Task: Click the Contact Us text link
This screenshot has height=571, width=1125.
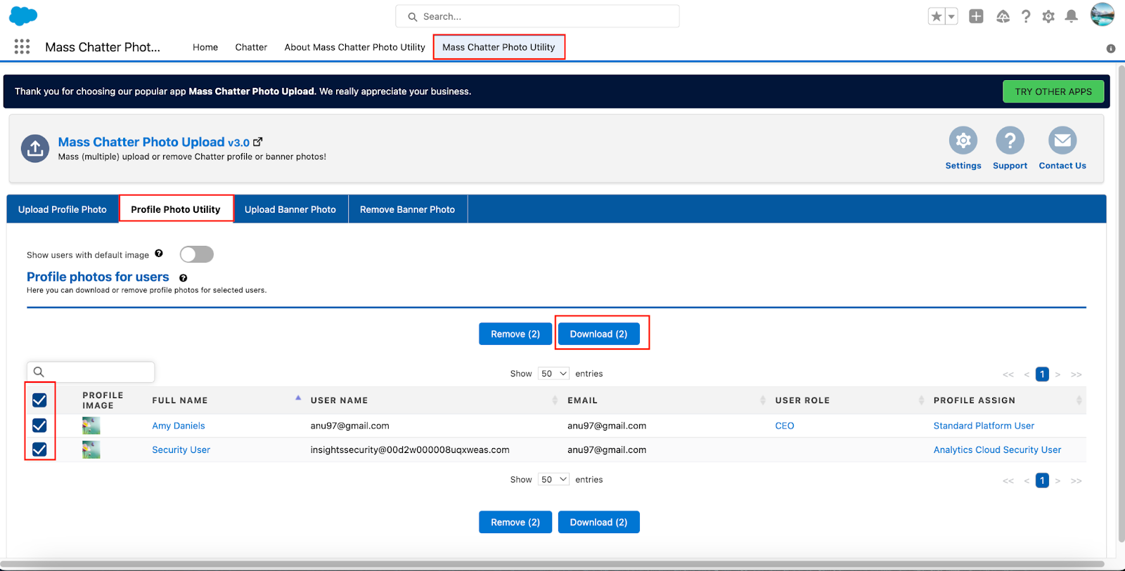Action: 1062,166
